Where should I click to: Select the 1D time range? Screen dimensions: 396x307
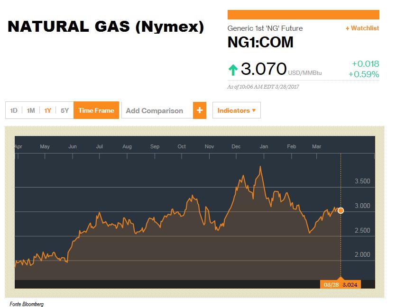coord(14,110)
